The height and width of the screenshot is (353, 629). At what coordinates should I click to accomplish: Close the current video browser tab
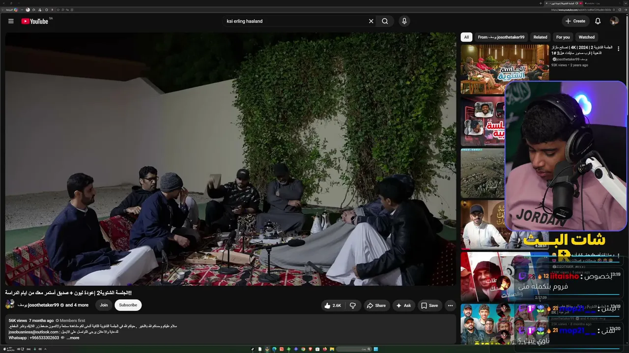[x=546, y=3]
